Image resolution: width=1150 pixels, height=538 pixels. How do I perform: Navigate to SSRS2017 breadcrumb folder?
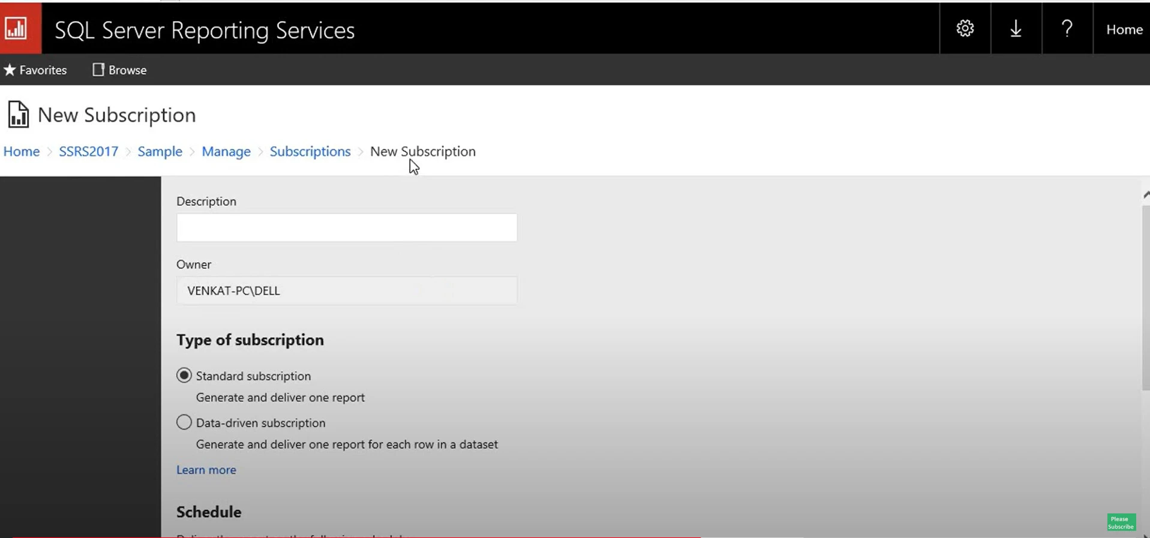pos(88,152)
